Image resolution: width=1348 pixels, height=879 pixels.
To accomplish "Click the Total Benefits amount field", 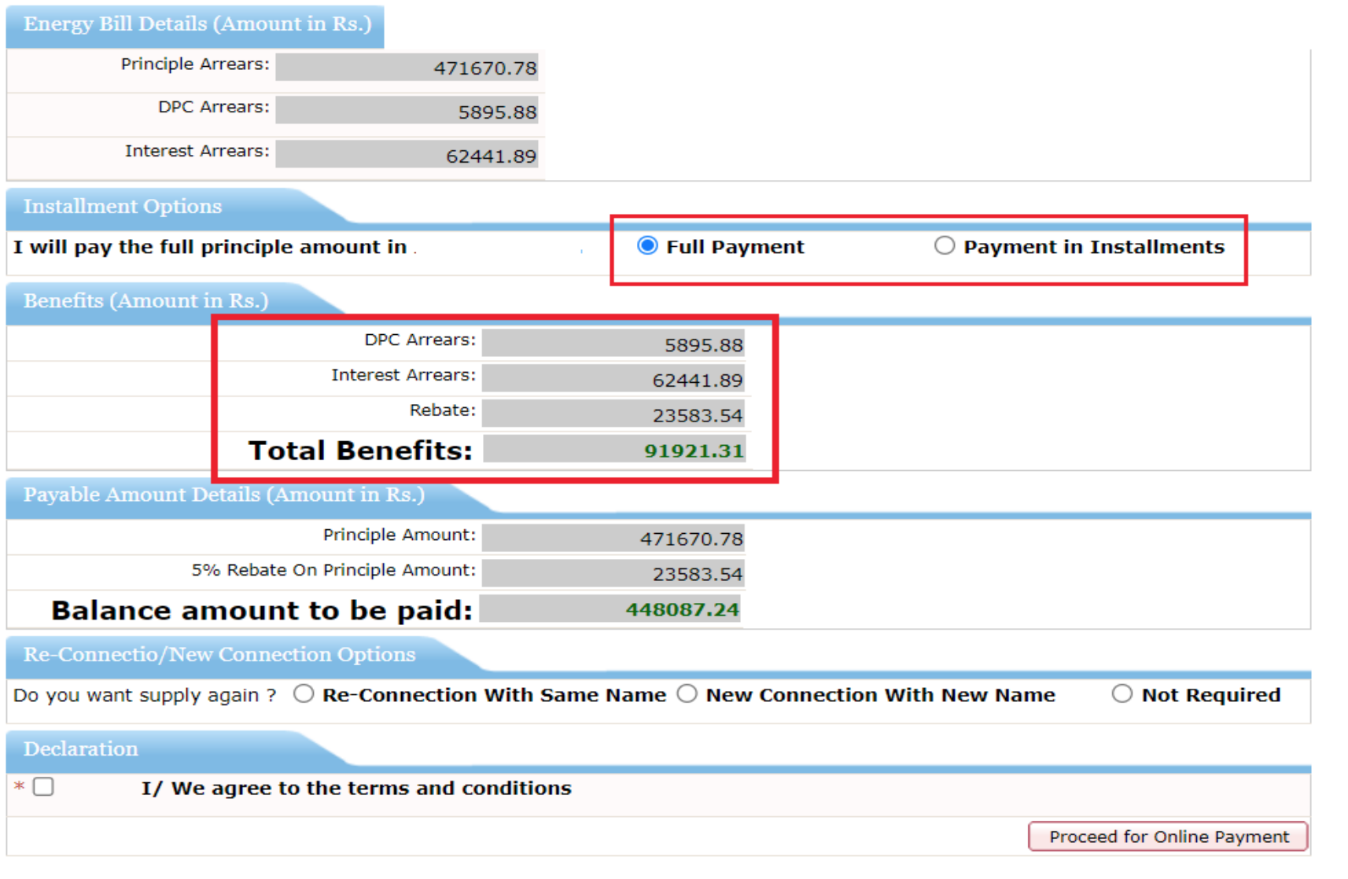I will 613,450.
